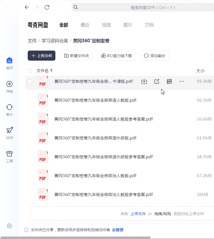Refresh the current folder view
The width and height of the screenshot is (214, 239).
click(x=47, y=7)
